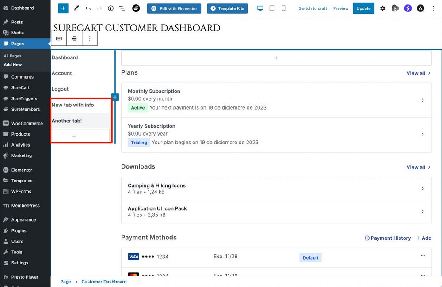Open block toolbar more options
The height and width of the screenshot is (287, 442).
click(90, 38)
